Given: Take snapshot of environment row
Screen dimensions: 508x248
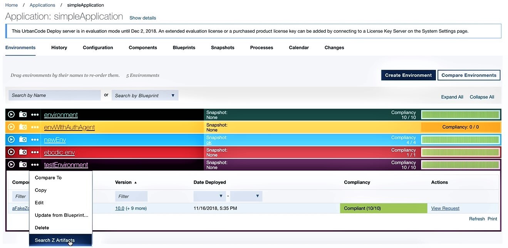Looking at the screenshot, I should click(23, 114).
